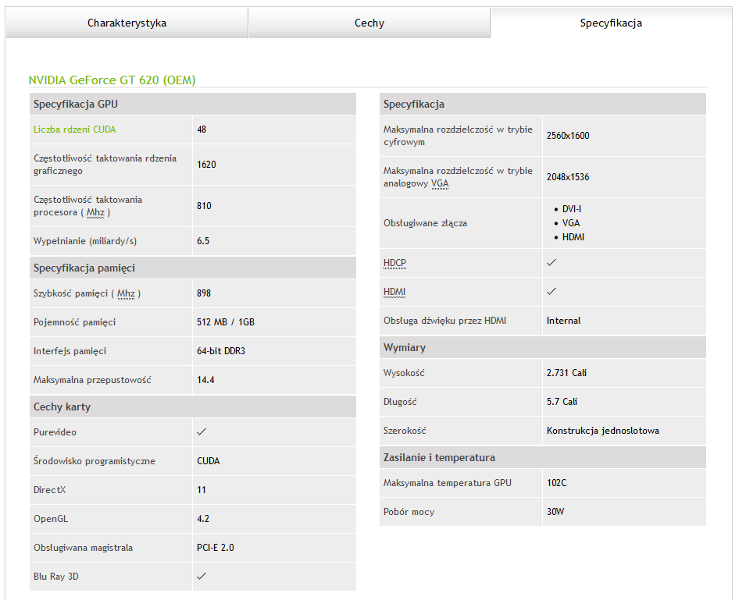746x600 pixels.
Task: Click the Wypełnianie (miliardy/s) label
Action: pyautogui.click(x=85, y=241)
